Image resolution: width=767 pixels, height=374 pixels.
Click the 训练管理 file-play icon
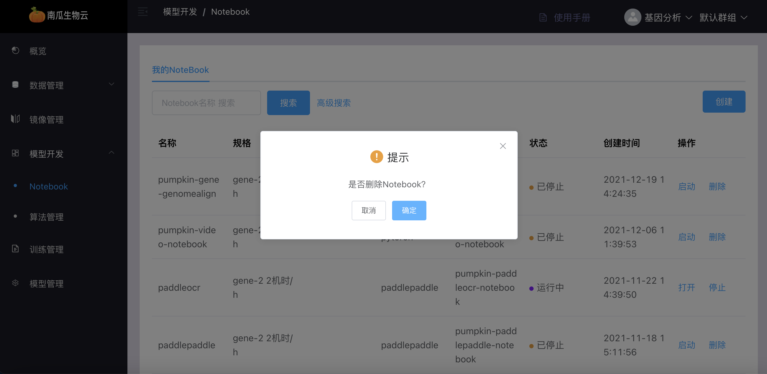(x=15, y=249)
